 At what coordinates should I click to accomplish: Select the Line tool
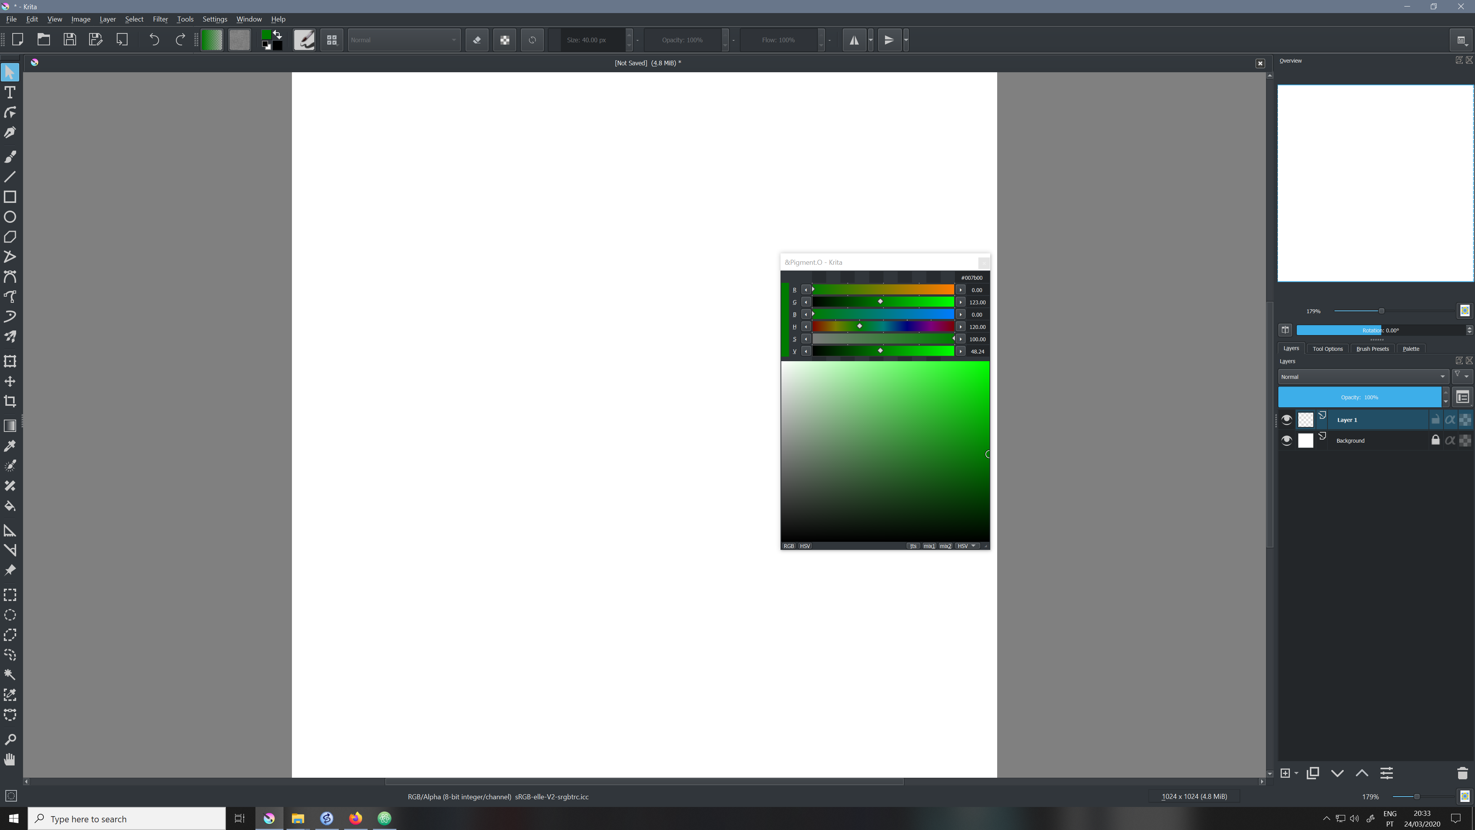click(10, 176)
